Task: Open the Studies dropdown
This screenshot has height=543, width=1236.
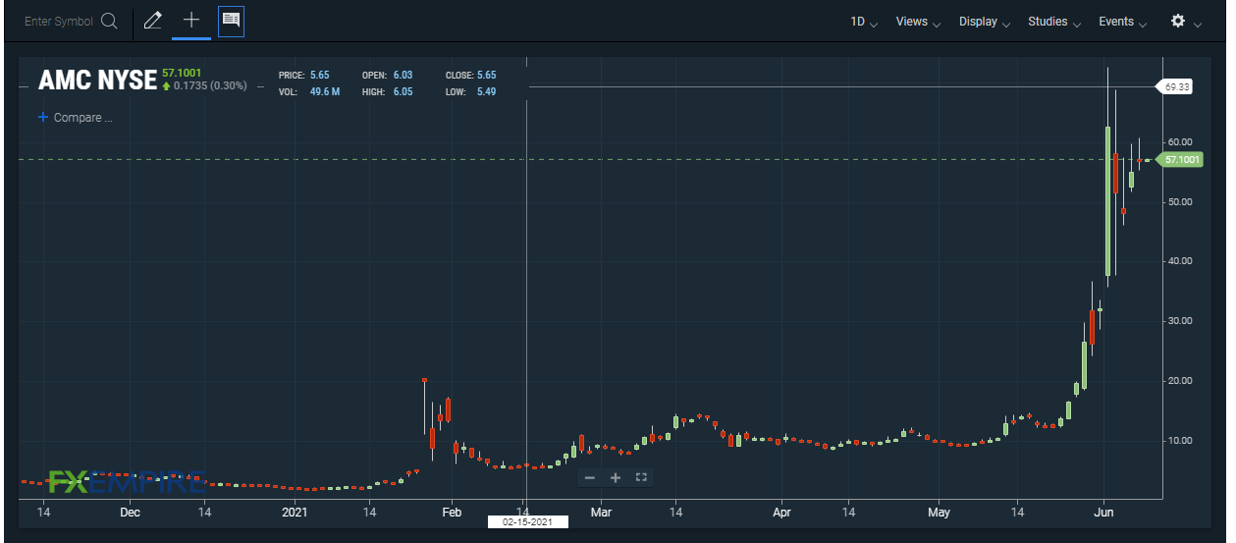Action: pyautogui.click(x=1054, y=22)
